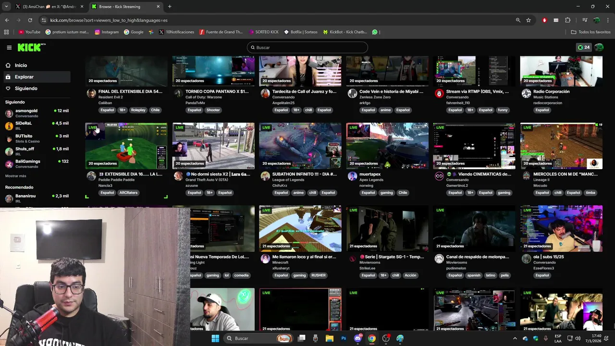This screenshot has width=615, height=346.
Task: Open the Windows Start menu
Action: [215, 338]
